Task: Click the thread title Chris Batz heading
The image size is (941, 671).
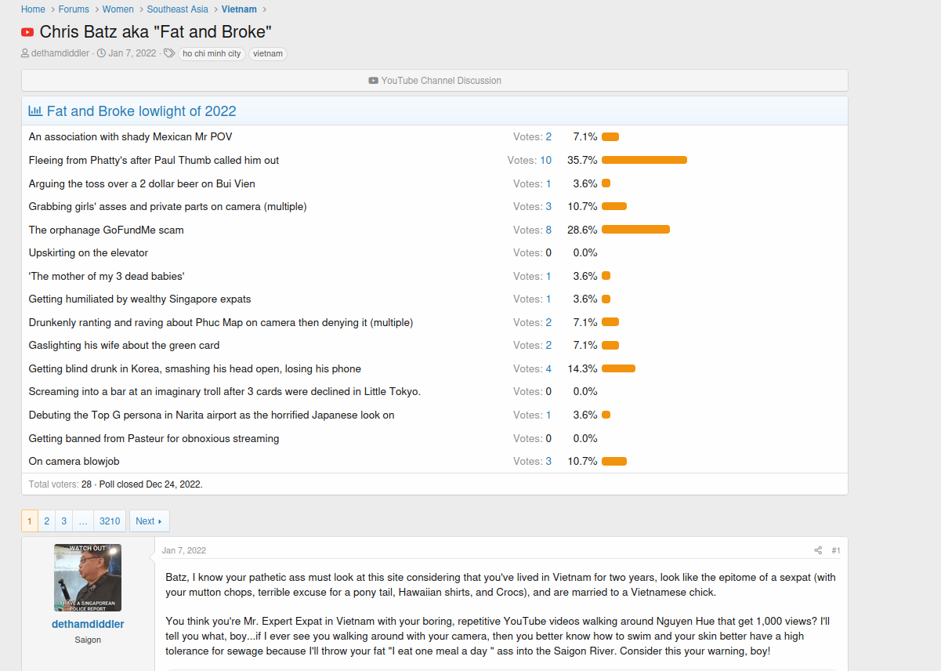Action: pos(155,32)
